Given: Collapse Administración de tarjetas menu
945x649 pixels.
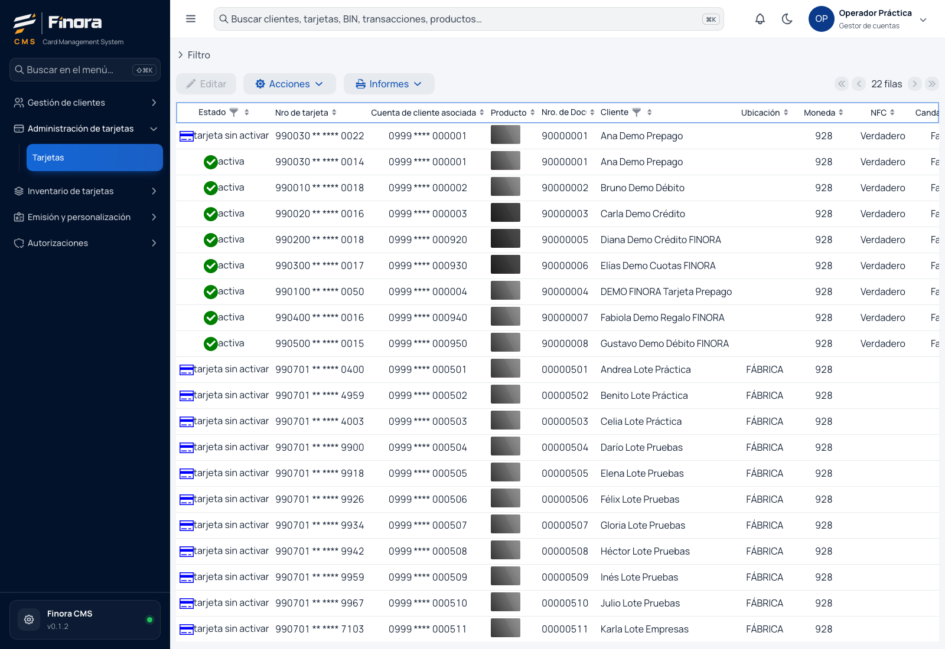Looking at the screenshot, I should point(85,129).
